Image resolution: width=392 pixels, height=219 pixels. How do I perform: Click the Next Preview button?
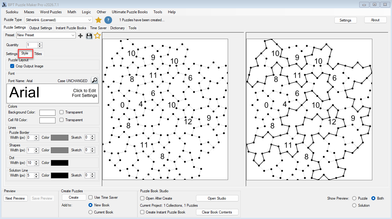tap(15, 198)
